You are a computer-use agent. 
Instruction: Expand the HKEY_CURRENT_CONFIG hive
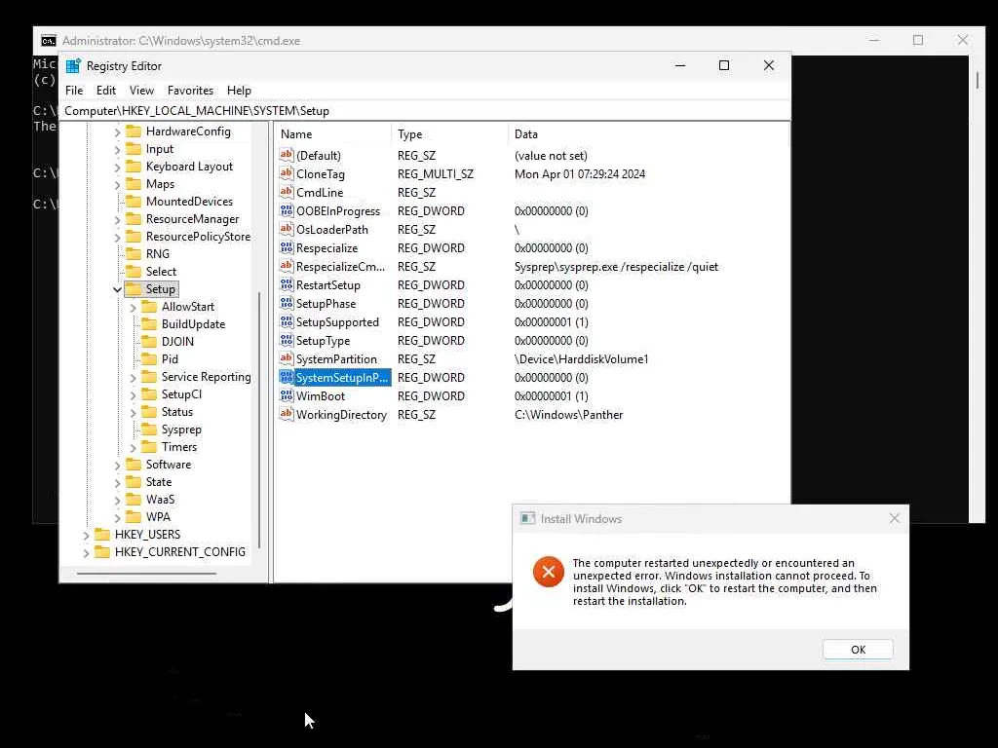[86, 553]
